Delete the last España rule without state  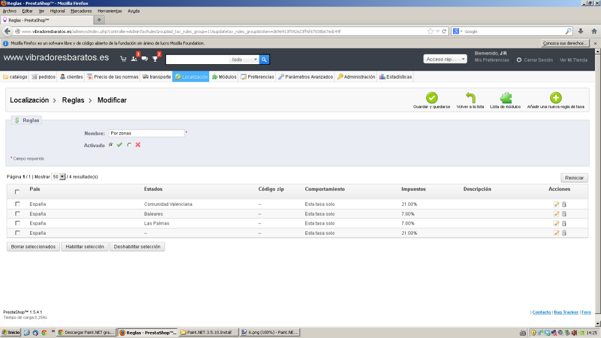(564, 233)
